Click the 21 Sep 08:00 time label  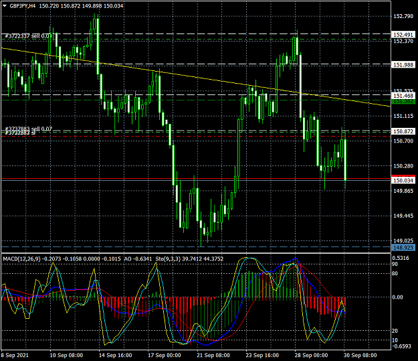213,355
